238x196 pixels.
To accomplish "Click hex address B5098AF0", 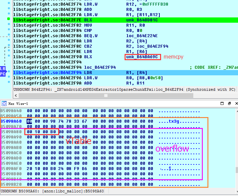I will [11, 169].
